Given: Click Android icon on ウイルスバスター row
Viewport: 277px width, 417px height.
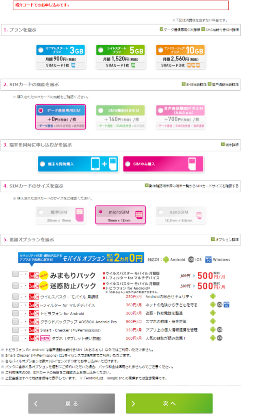Looking at the screenshot, I should coord(213,296).
